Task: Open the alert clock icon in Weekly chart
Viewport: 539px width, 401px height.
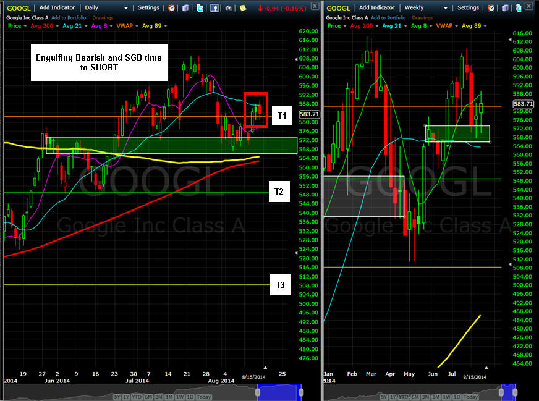Action: 491,7
